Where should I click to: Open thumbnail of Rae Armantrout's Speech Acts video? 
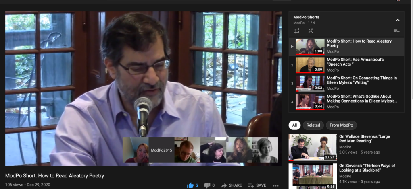click(x=310, y=65)
